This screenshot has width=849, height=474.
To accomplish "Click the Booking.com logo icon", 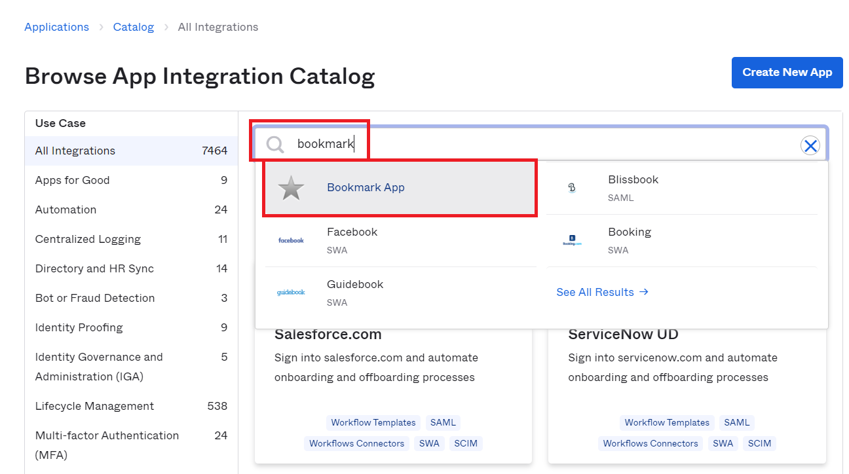I will [572, 240].
